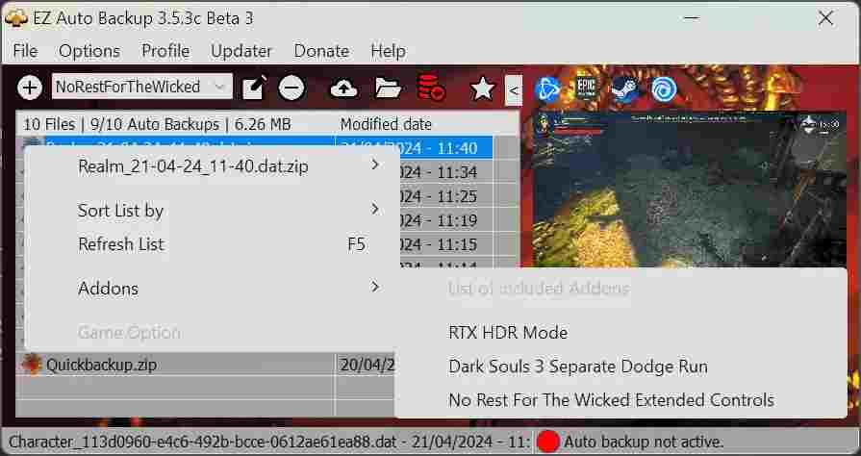Click the files and auto backups column header
The image size is (861, 456).
[x=175, y=124]
